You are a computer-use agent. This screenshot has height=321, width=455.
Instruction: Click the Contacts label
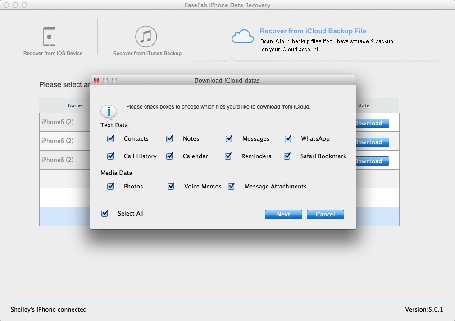136,138
